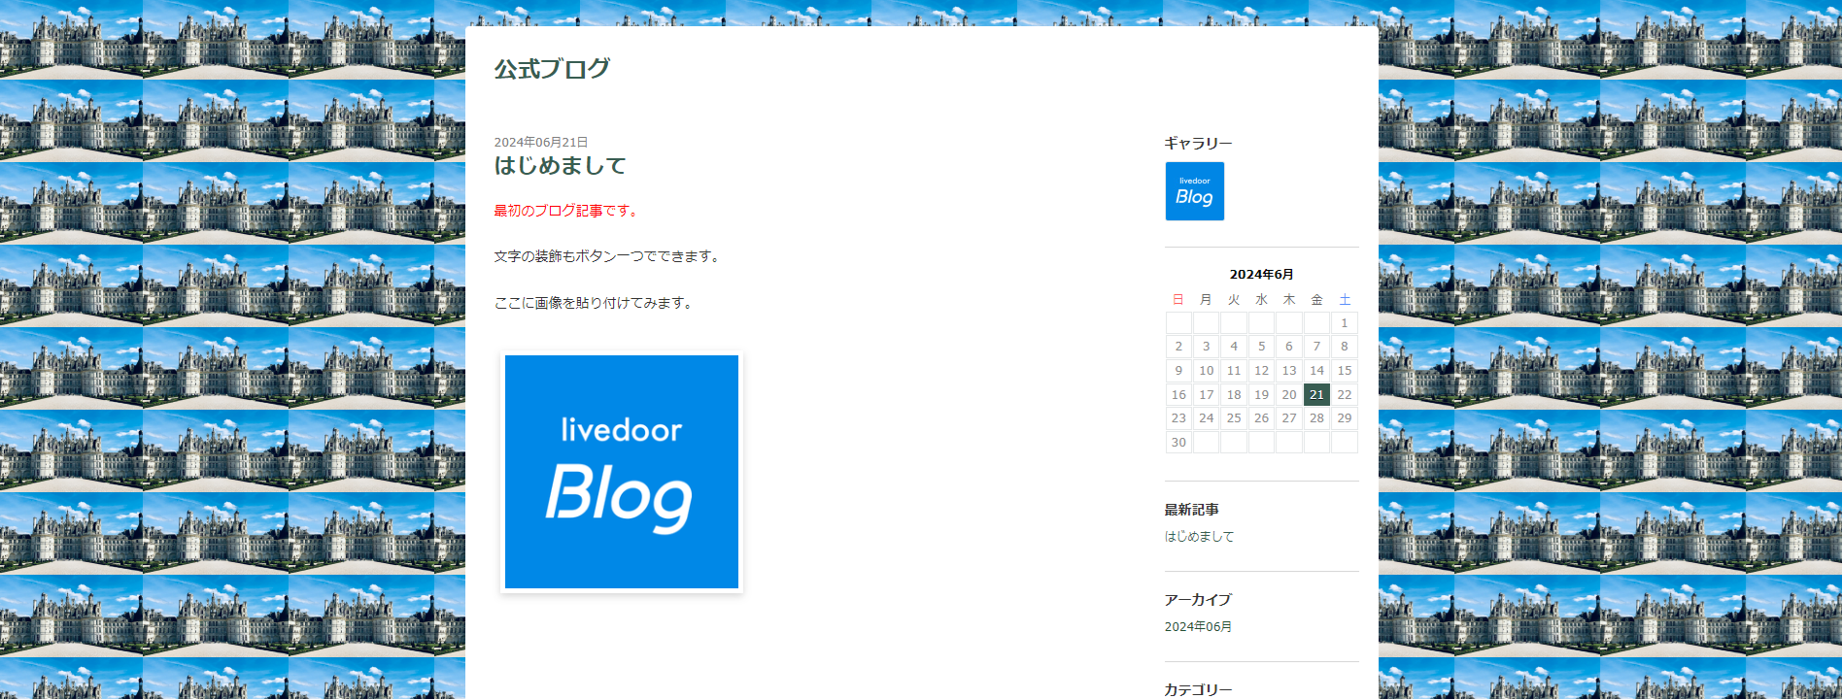Click the アーカイブ sidebar heading
The image size is (1842, 699).
[x=1198, y=600]
